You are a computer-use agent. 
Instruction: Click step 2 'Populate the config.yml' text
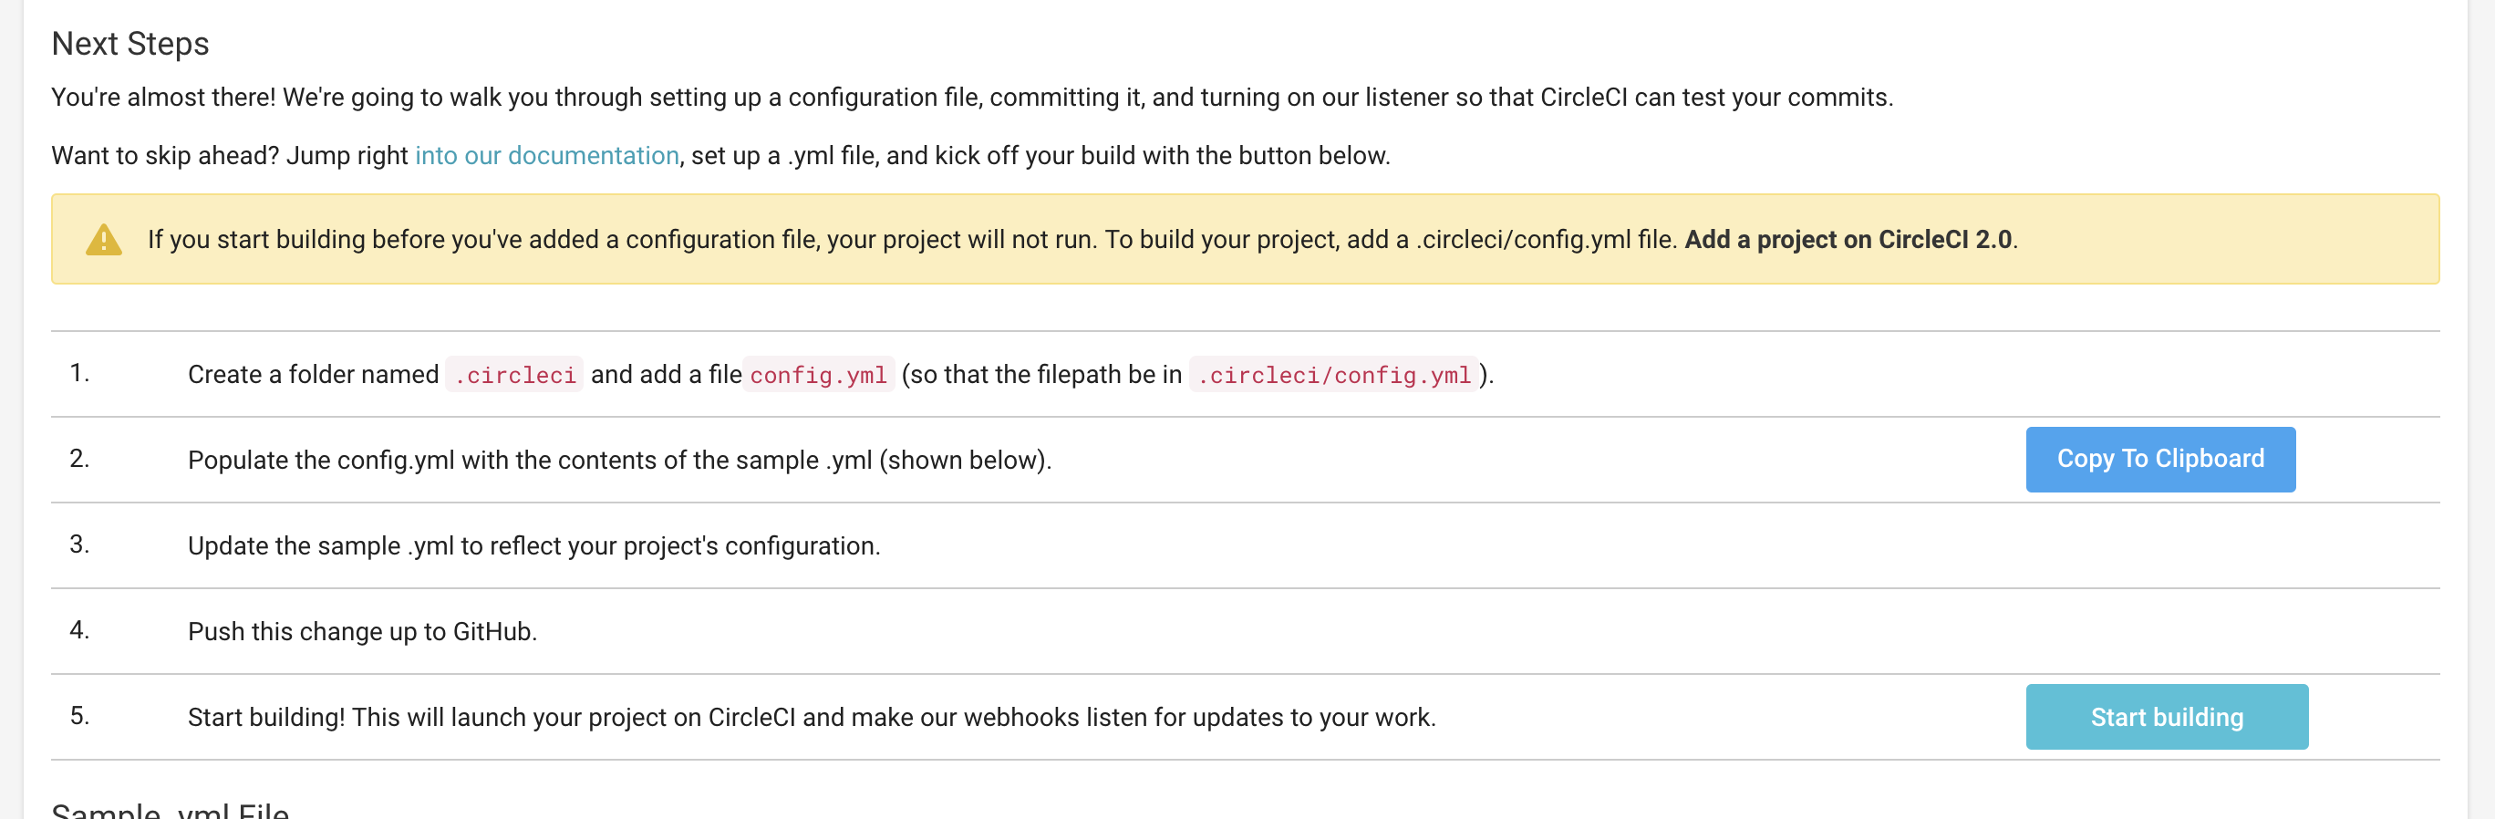click(x=619, y=461)
